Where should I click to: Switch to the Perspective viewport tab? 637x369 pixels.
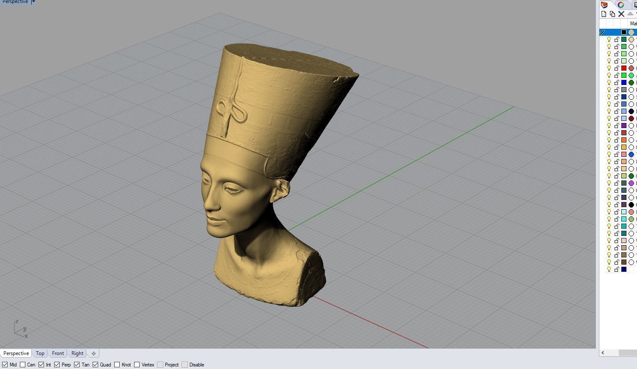tap(16, 353)
